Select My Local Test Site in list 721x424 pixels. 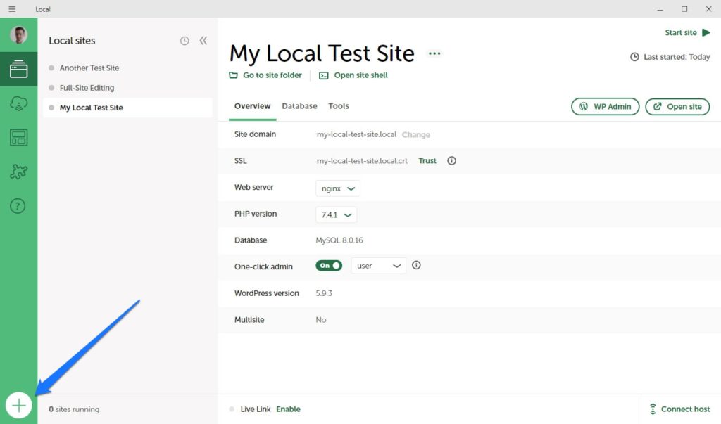click(128, 108)
